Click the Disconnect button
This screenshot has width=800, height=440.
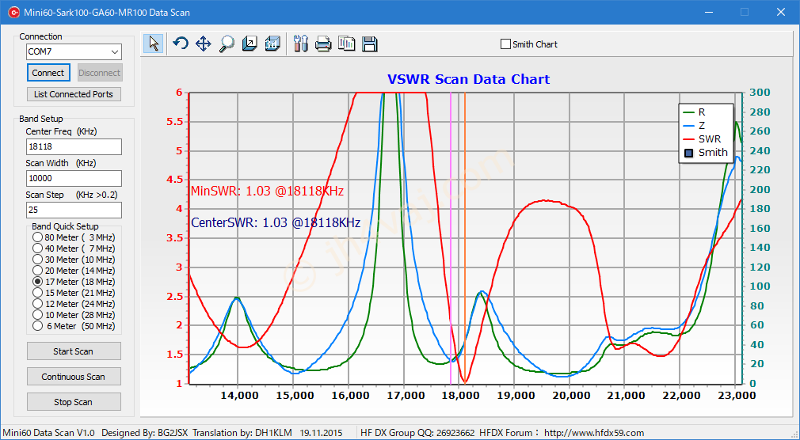[100, 73]
